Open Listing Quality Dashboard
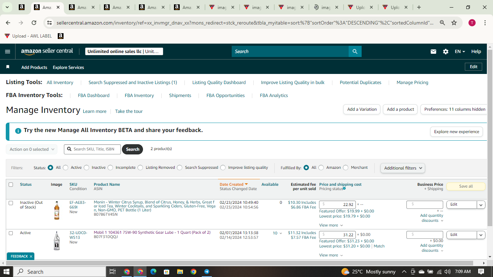Image resolution: width=493 pixels, height=277 pixels. pos(219,83)
